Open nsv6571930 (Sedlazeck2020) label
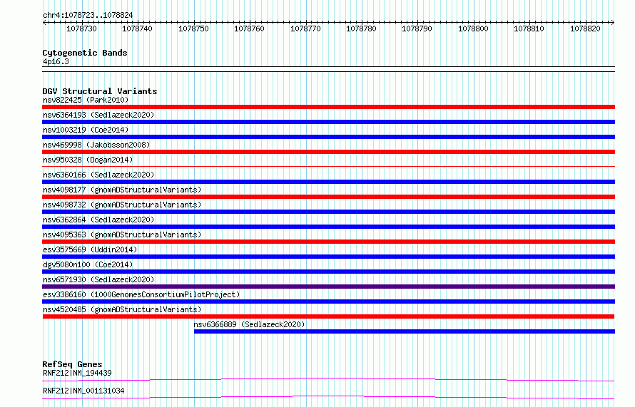The width and height of the screenshot is (635, 407). pos(98,279)
